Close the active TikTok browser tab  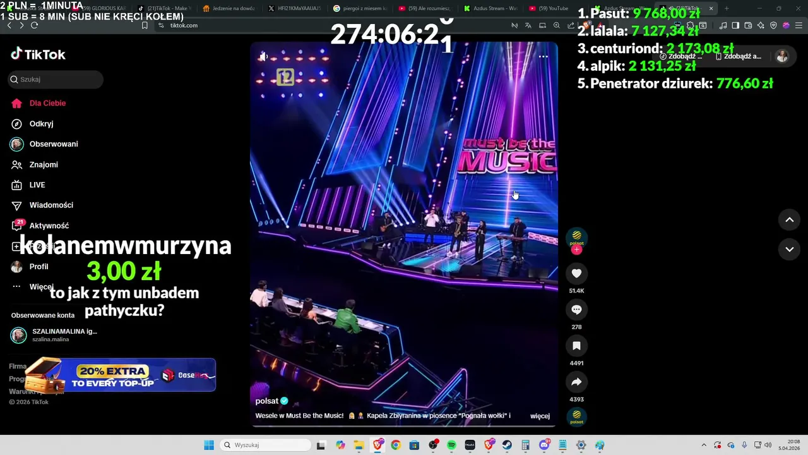click(711, 8)
